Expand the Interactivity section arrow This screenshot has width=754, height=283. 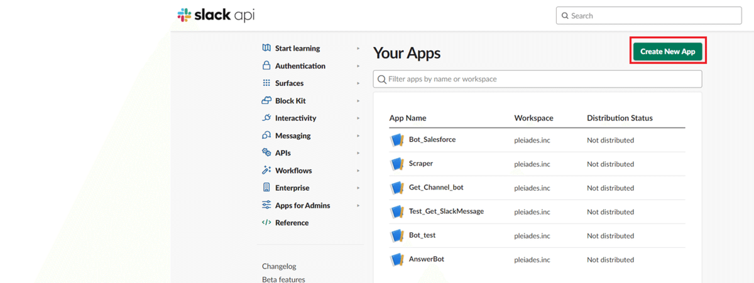click(x=358, y=118)
